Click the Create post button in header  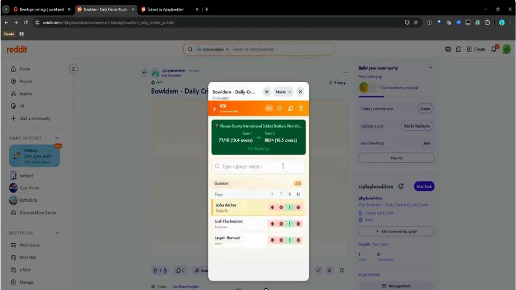[x=476, y=49]
